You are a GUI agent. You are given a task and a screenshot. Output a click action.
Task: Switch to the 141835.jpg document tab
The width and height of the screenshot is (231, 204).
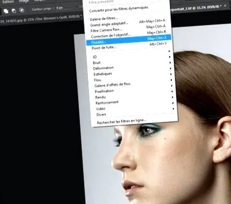[41, 19]
